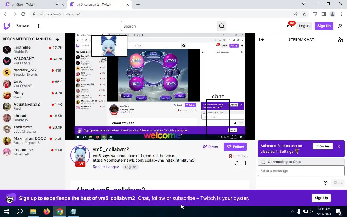Screen dimensions: 347x217
Task: Open Chrome media controls icon
Action: pos(315,14)
